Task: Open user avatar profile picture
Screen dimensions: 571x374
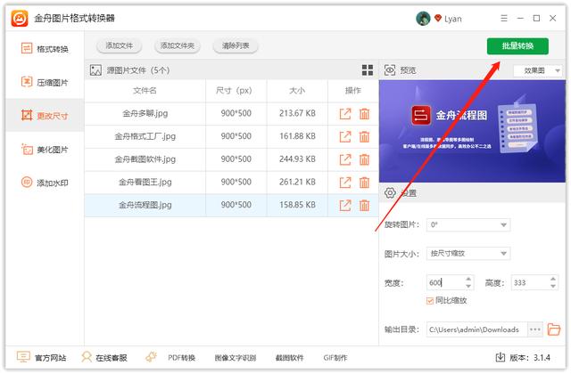Action: click(x=423, y=18)
